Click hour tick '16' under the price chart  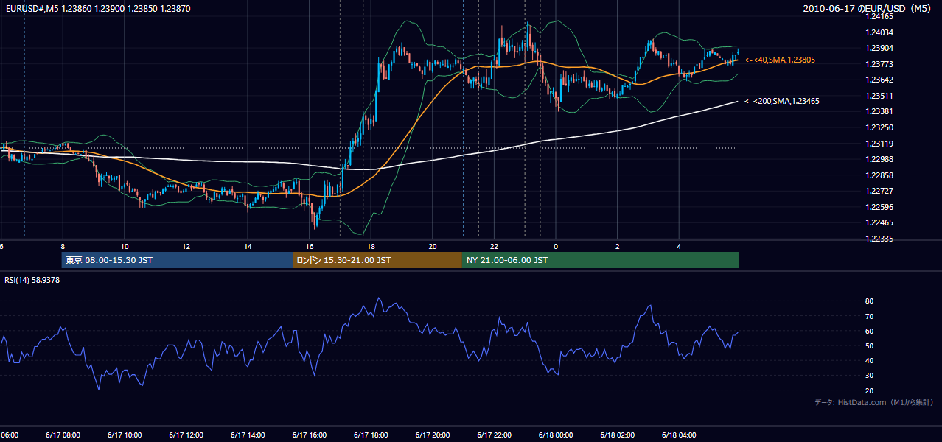(x=310, y=246)
